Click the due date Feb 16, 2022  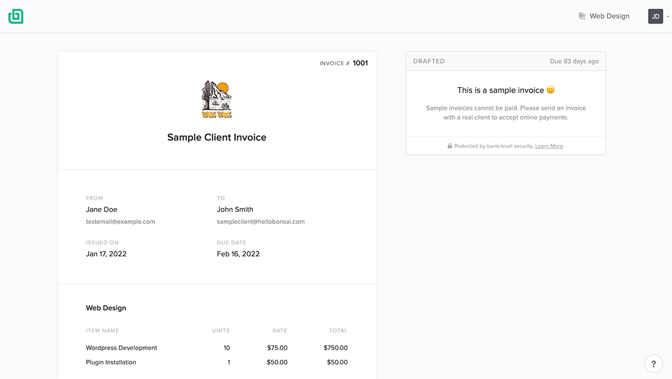[238, 254]
